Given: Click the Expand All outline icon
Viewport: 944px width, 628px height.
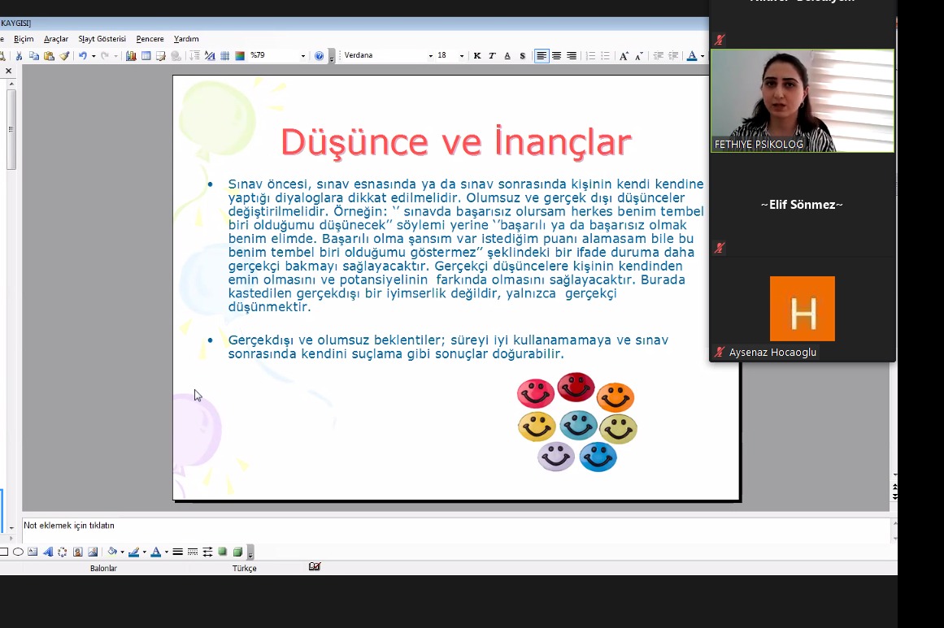Looking at the screenshot, I should (x=194, y=56).
